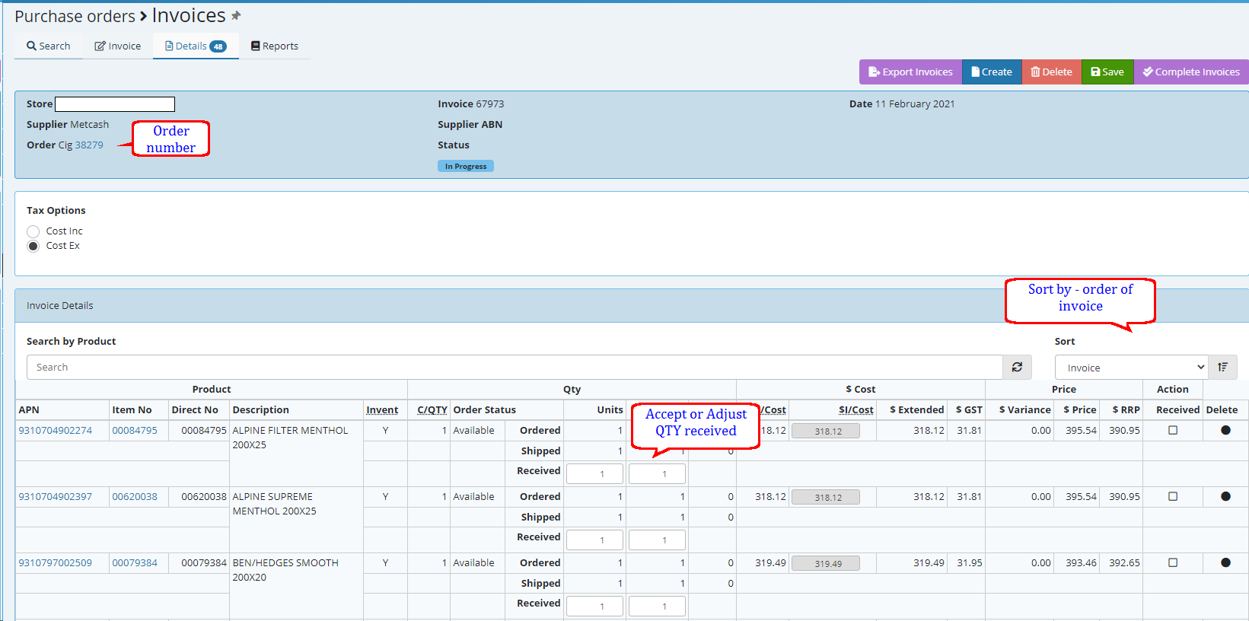Focus the Search by Product field
This screenshot has width=1249, height=621.
pos(515,367)
